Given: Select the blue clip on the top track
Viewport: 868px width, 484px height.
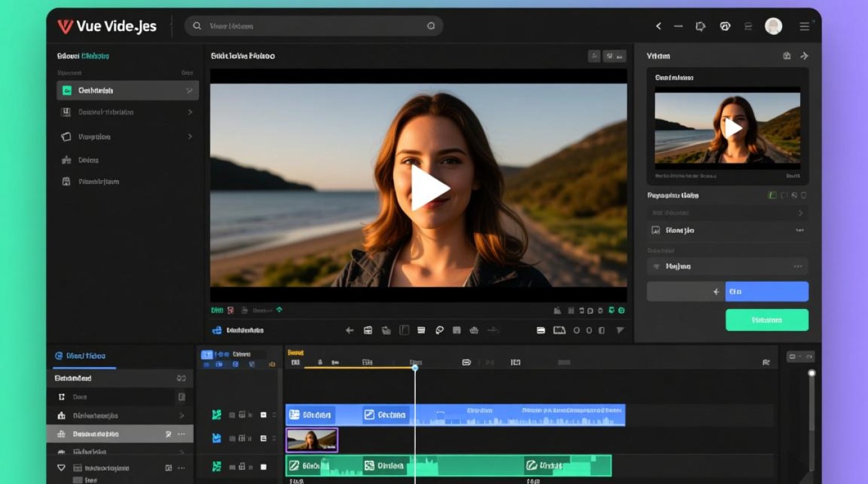Looking at the screenshot, I should click(455, 415).
